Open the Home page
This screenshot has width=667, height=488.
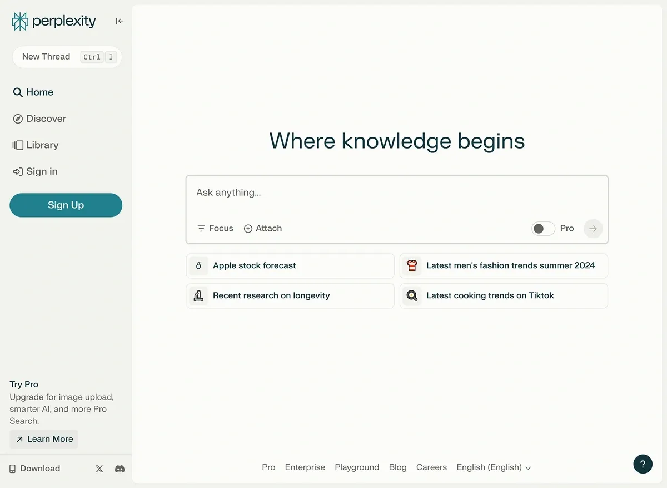pos(33,92)
